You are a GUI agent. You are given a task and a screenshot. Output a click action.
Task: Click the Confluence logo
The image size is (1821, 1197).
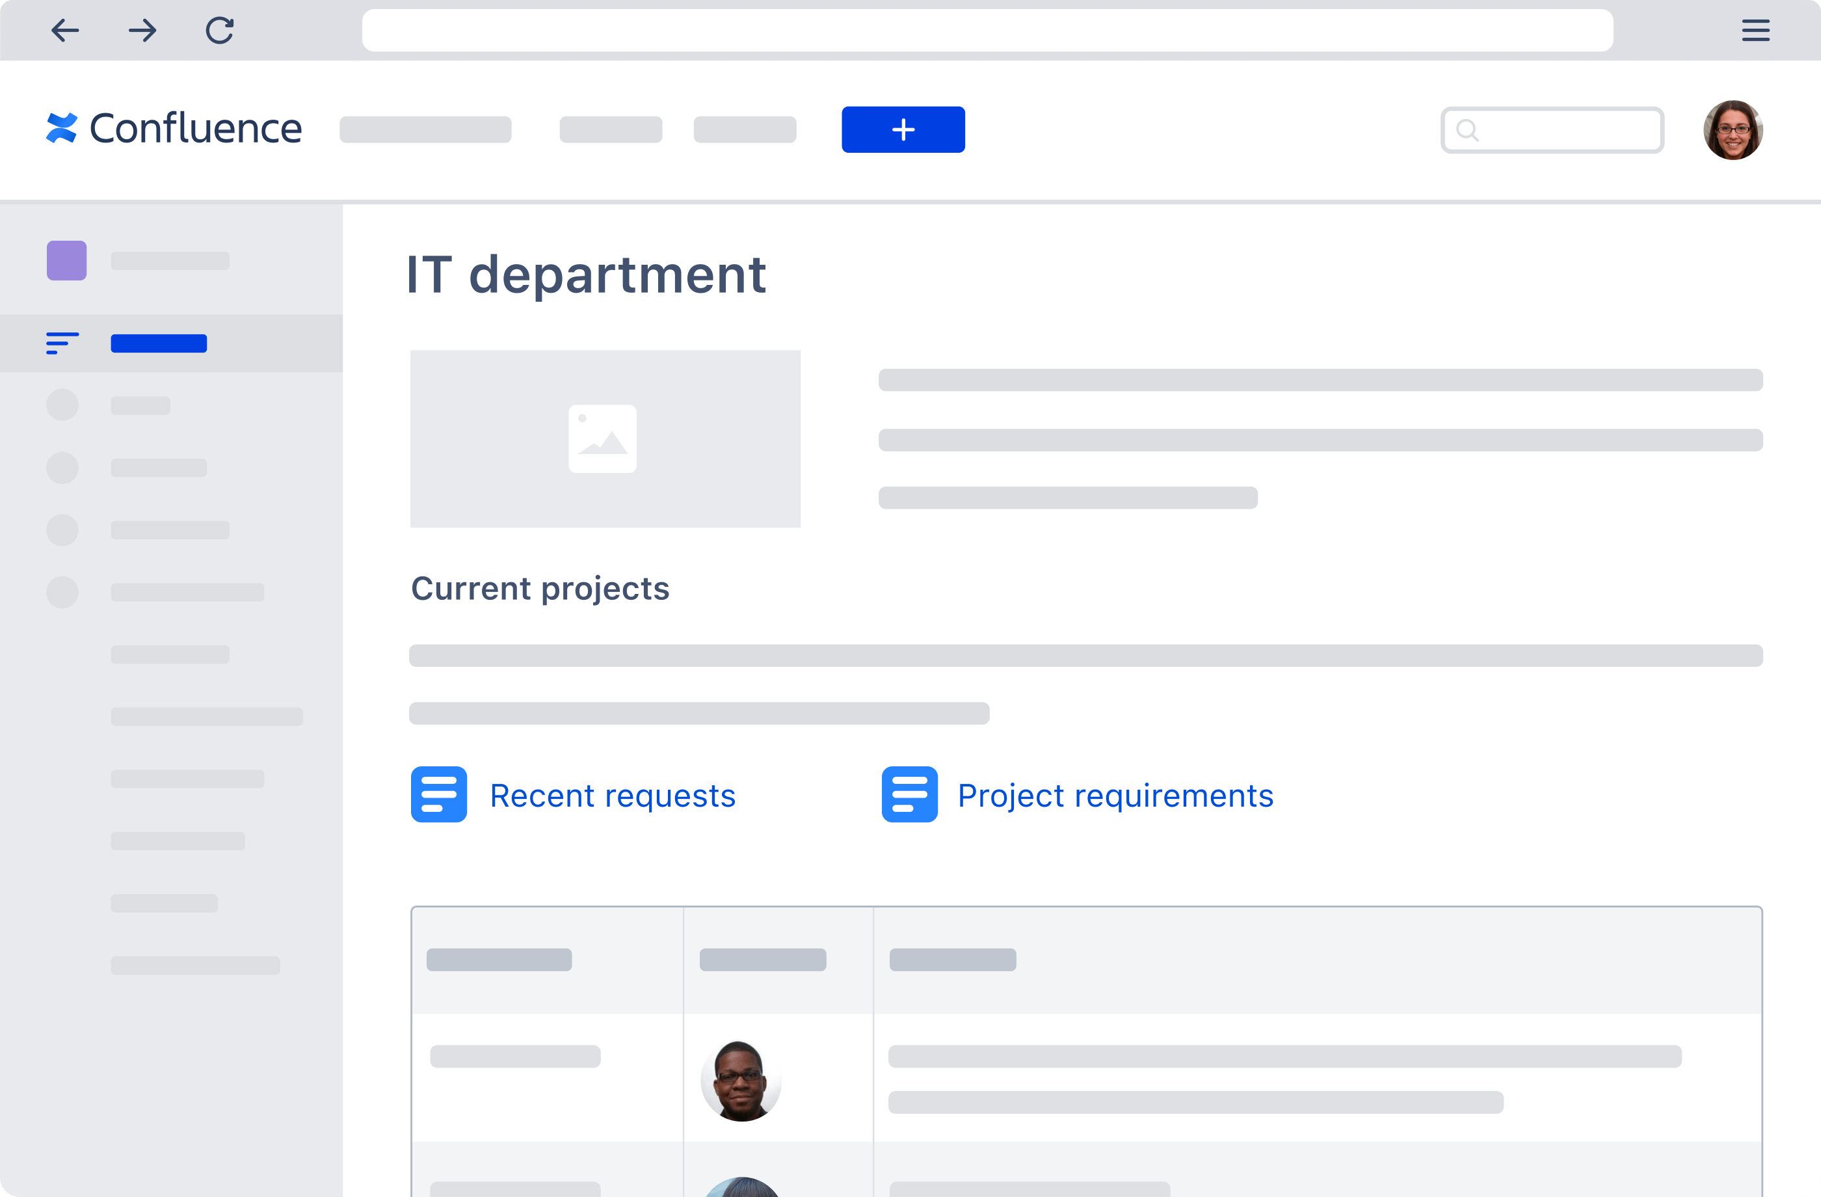[174, 129]
